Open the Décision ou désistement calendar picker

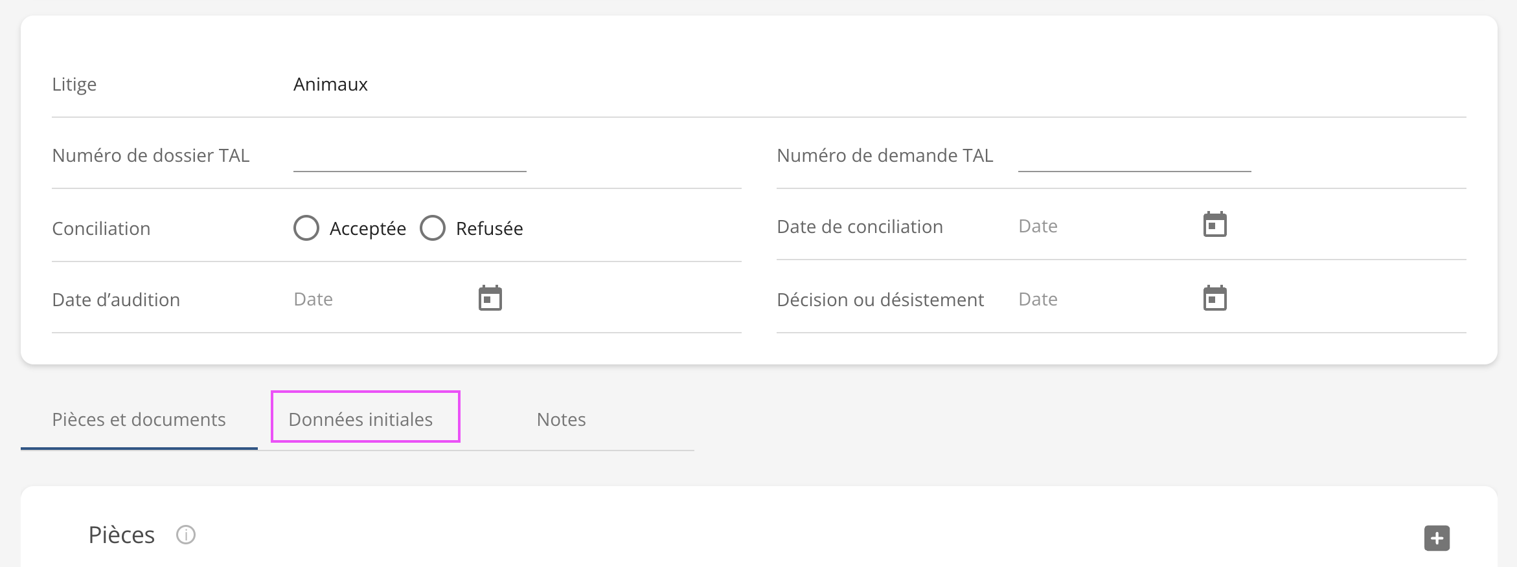[x=1215, y=298]
